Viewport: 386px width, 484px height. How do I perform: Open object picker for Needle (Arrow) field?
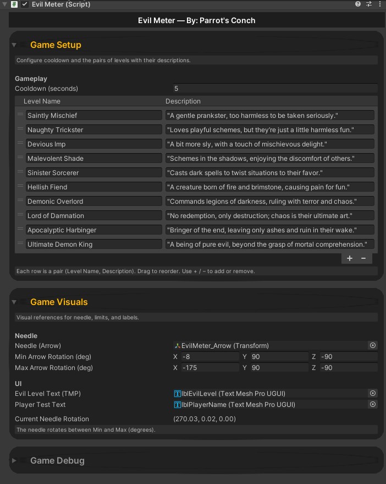point(372,345)
